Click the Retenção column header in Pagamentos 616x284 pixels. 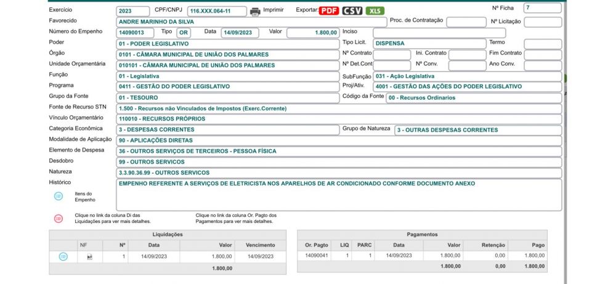coord(485,245)
